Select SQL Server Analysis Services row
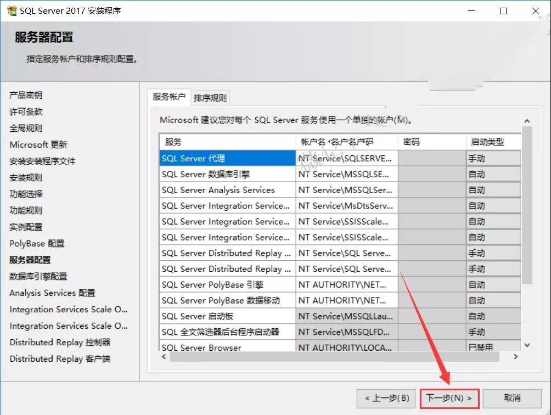The height and width of the screenshot is (415, 551). click(x=227, y=190)
